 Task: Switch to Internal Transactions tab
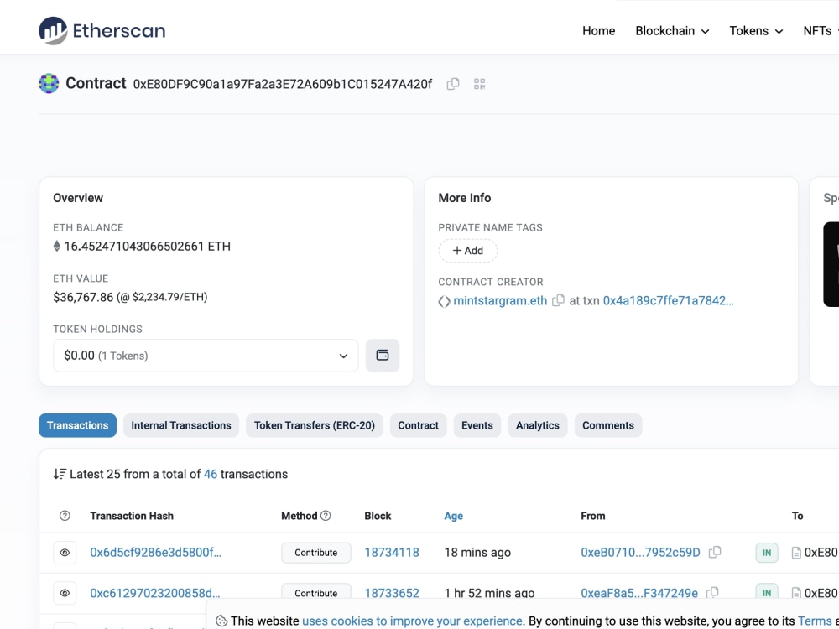pos(181,425)
